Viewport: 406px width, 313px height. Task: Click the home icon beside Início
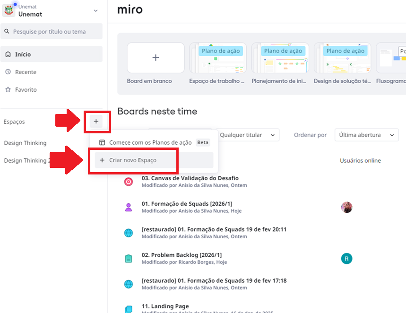point(8,54)
